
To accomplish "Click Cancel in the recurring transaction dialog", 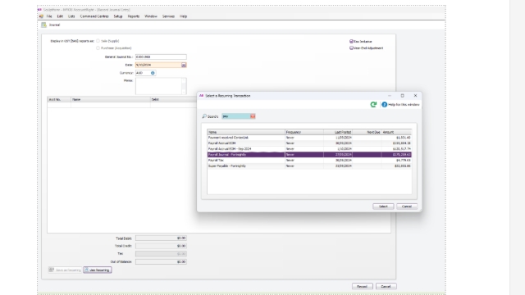I will (x=407, y=206).
